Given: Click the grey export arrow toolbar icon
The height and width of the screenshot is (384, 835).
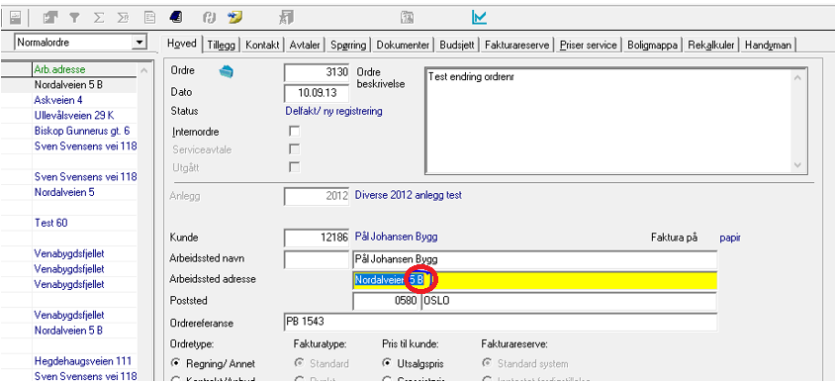Looking at the screenshot, I should coord(51,18).
